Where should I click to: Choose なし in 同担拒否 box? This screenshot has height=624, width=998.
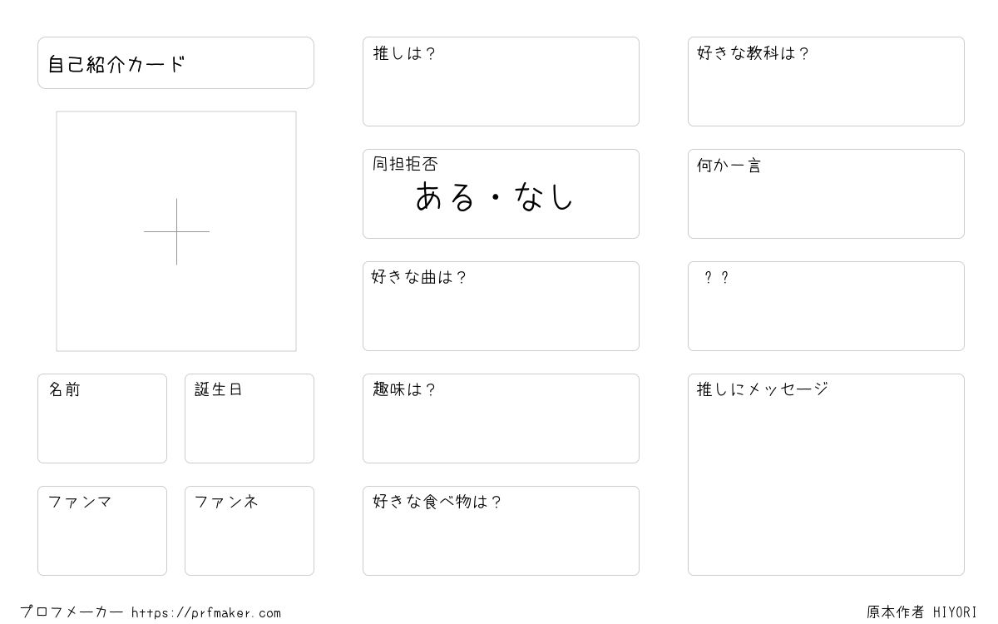click(x=545, y=197)
